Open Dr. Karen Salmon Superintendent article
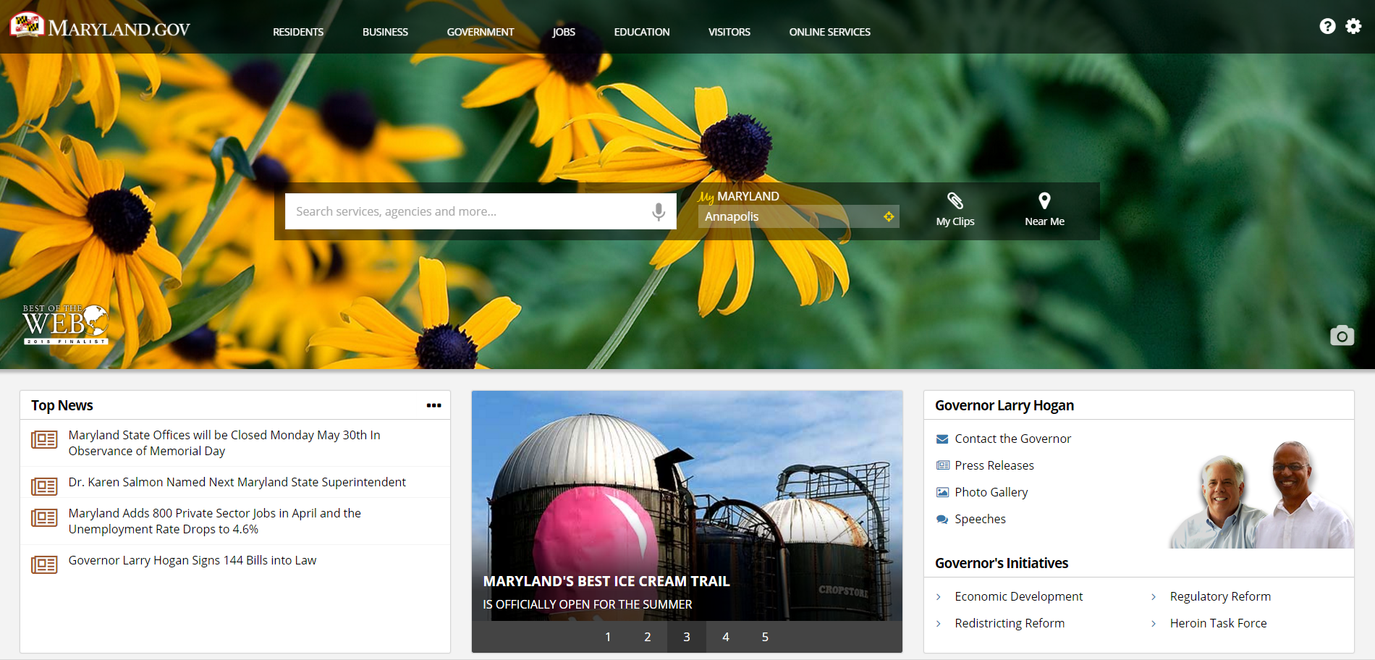 pos(237,482)
